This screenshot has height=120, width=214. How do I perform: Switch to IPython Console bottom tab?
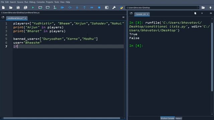(167, 118)
